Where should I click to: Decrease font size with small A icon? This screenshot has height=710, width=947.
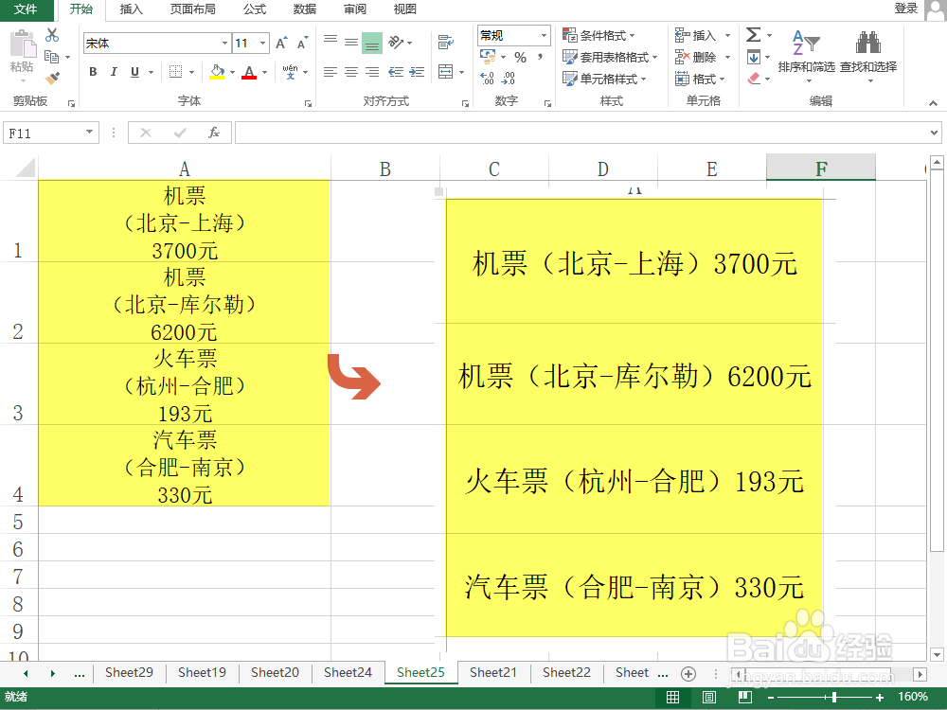point(303,43)
